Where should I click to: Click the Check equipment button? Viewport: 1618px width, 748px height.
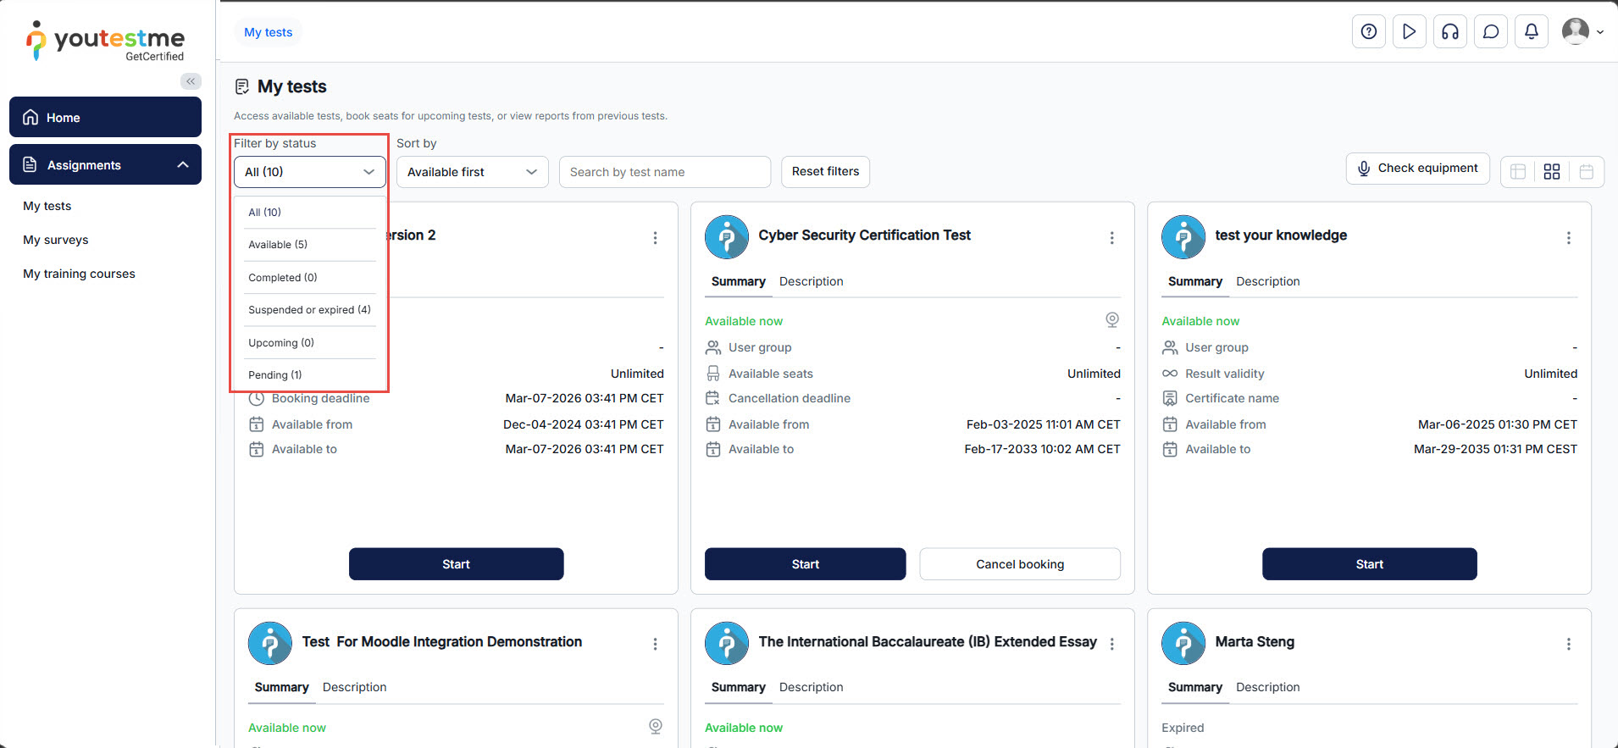1417,169
